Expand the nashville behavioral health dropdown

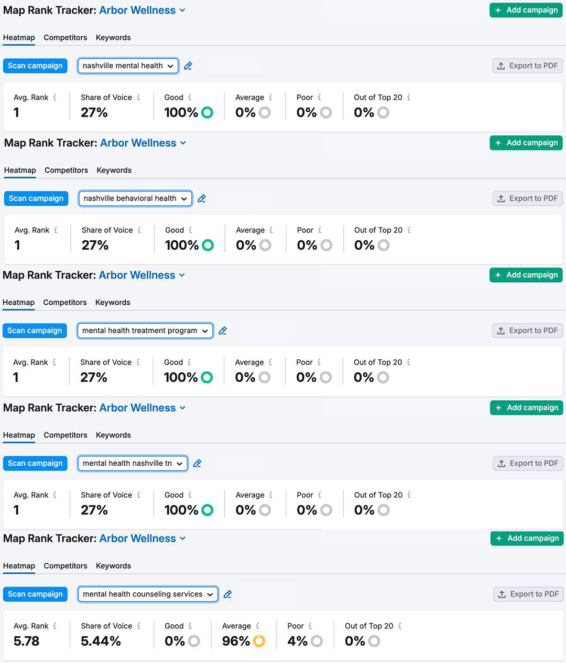coord(135,199)
